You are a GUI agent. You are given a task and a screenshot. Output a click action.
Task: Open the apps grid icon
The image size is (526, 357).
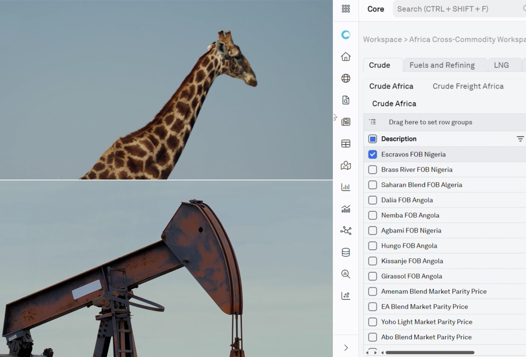346,9
